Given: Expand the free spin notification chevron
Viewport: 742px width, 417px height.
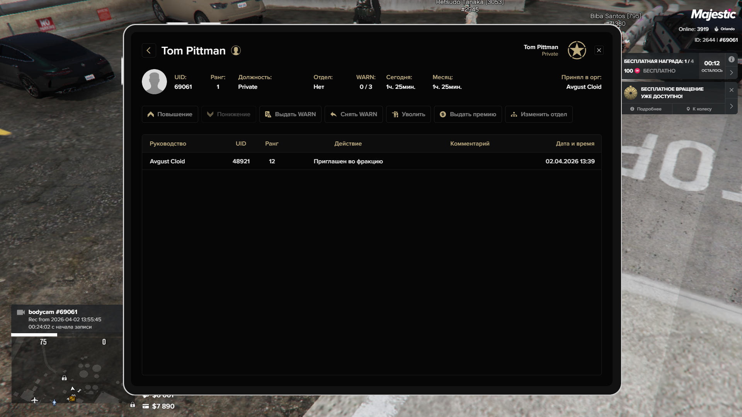Looking at the screenshot, I should click(x=731, y=106).
